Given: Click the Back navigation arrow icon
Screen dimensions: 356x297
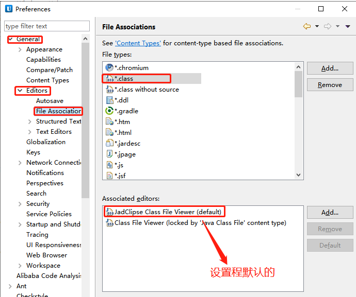Looking at the screenshot, I should click(307, 26).
